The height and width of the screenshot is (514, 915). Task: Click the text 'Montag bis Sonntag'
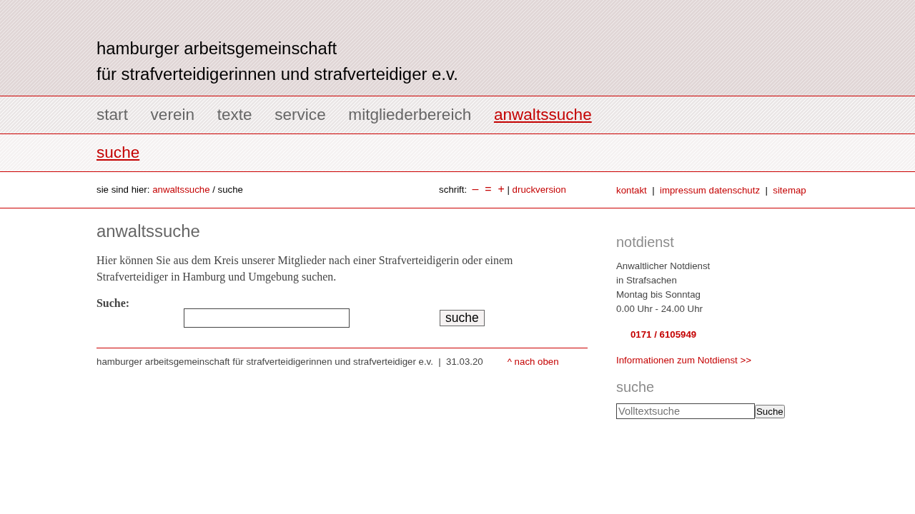pos(658,295)
